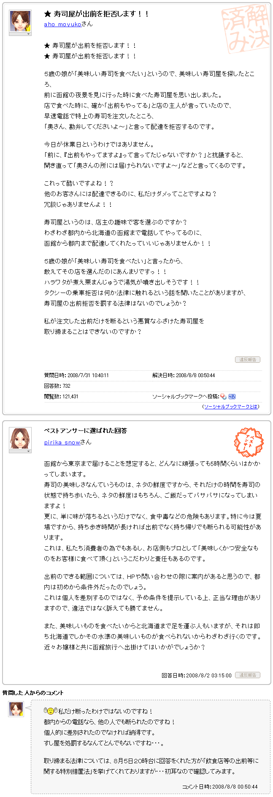
Task: Post to Yahoo bookmarks via the red icon
Action: point(223,396)
